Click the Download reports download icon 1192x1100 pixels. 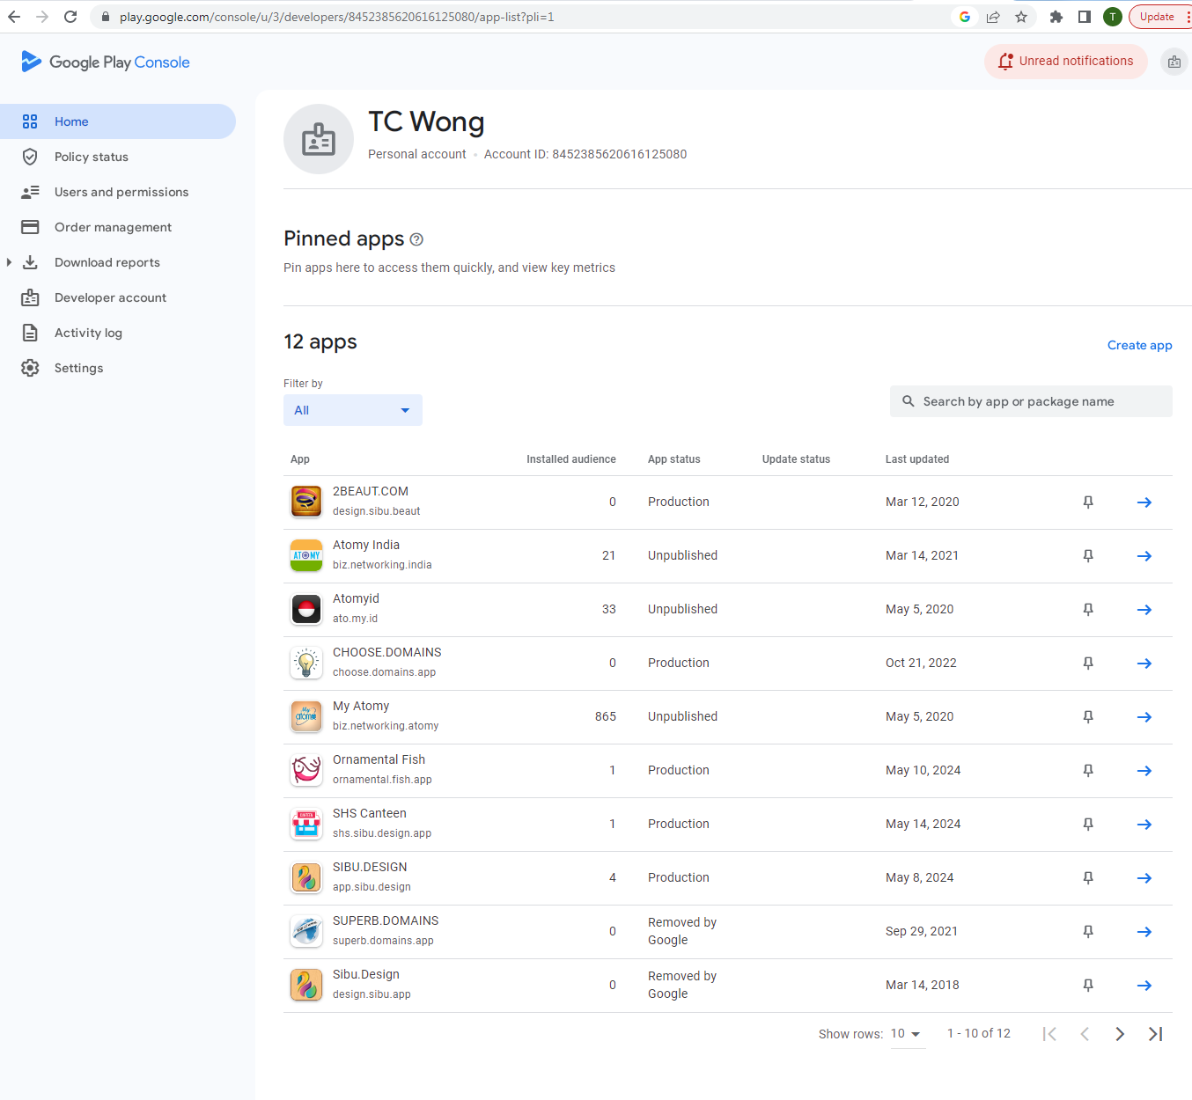[x=30, y=262]
